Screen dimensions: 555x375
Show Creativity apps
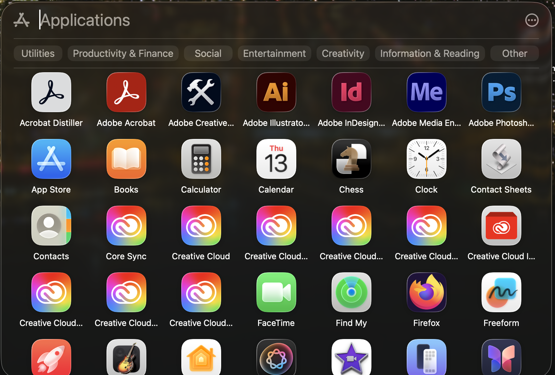(x=343, y=53)
